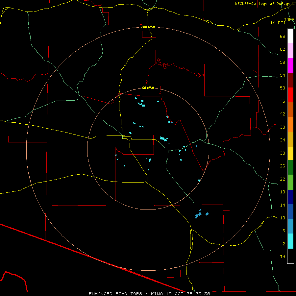This screenshot has height=296, width=296.
Task: Click the yellow legend swatch above 34
Action: (x=290, y=153)
